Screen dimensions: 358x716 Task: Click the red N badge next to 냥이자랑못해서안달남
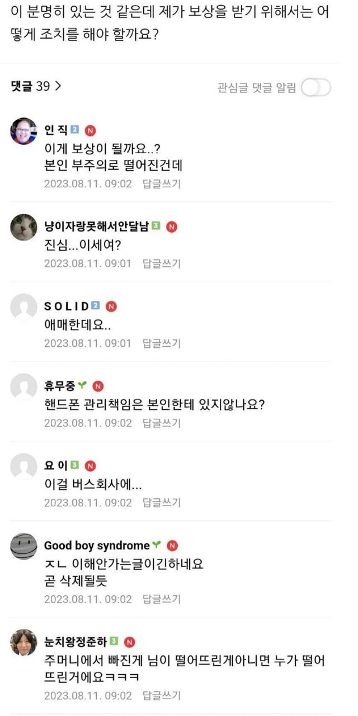[172, 227]
